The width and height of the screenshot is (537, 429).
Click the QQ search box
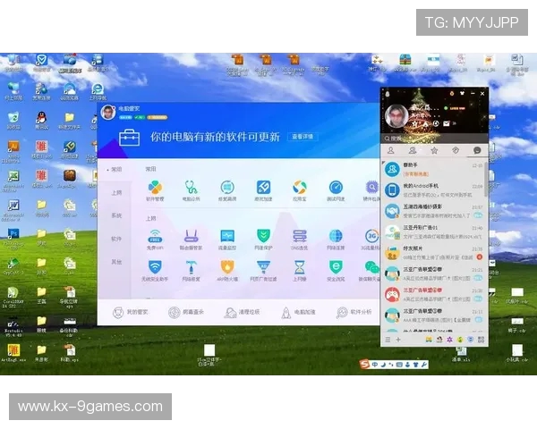coord(434,139)
